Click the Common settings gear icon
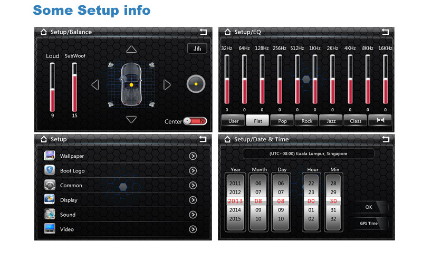Screen dimensions: 422x260 coord(50,186)
